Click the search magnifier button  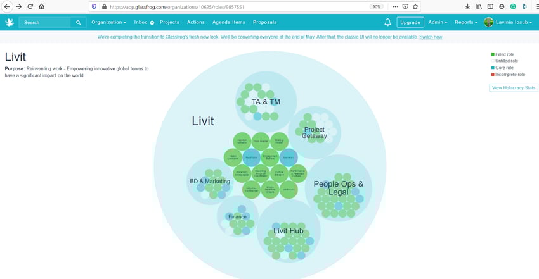click(79, 23)
